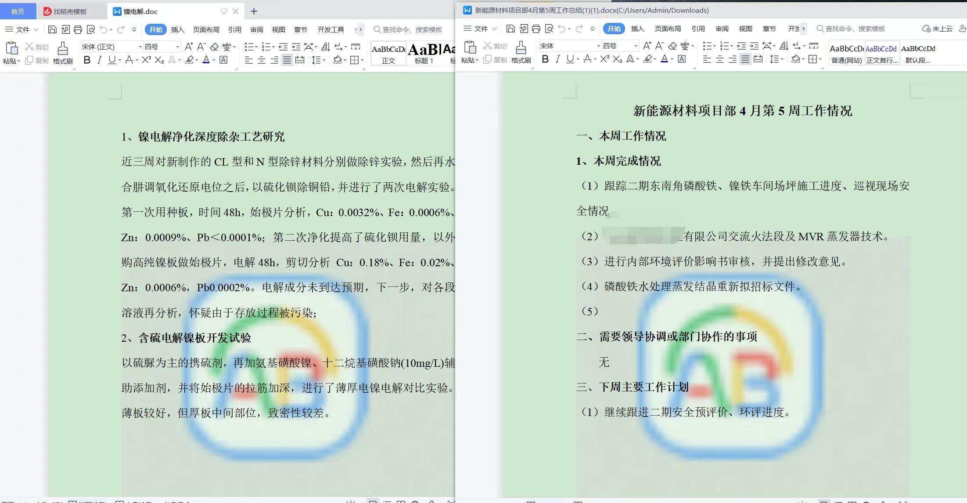Click Paste clipboard icon in left window
This screenshot has width=967, height=503.
(x=11, y=48)
